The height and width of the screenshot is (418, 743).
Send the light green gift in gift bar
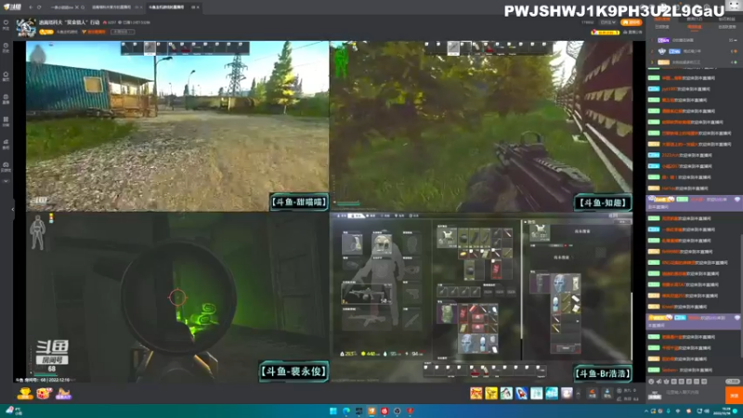pyautogui.click(x=537, y=393)
